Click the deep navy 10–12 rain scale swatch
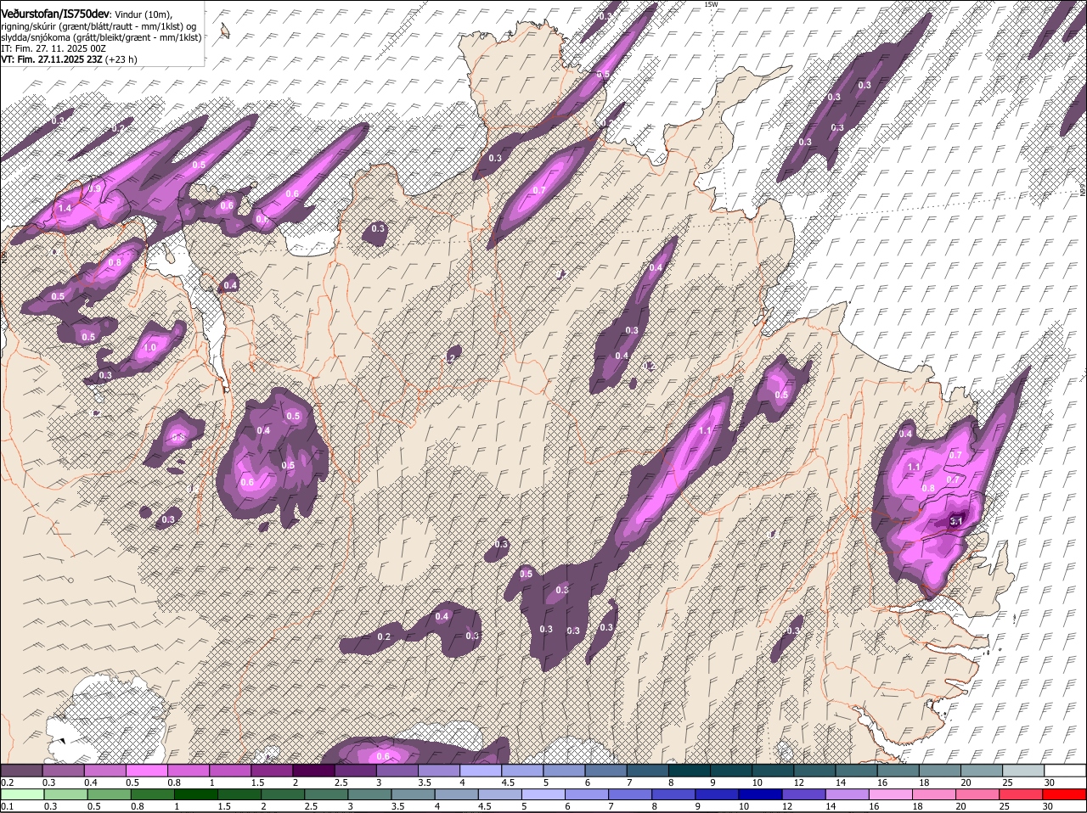This screenshot has width=1087, height=813. [x=761, y=794]
